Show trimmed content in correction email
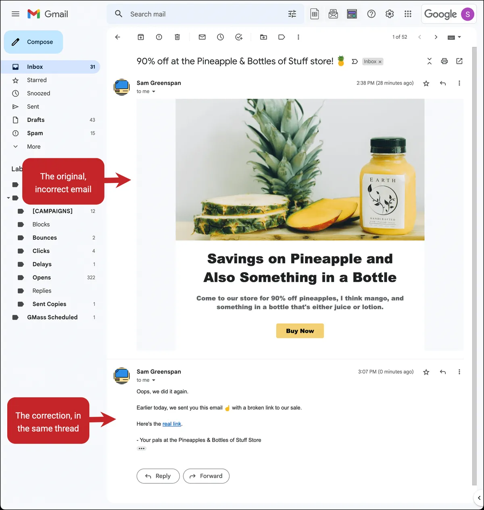Viewport: 484px width, 510px height. point(141,448)
